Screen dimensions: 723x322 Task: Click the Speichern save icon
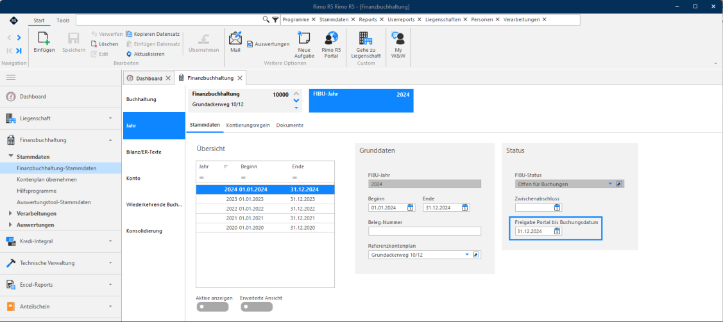pyautogui.click(x=74, y=38)
